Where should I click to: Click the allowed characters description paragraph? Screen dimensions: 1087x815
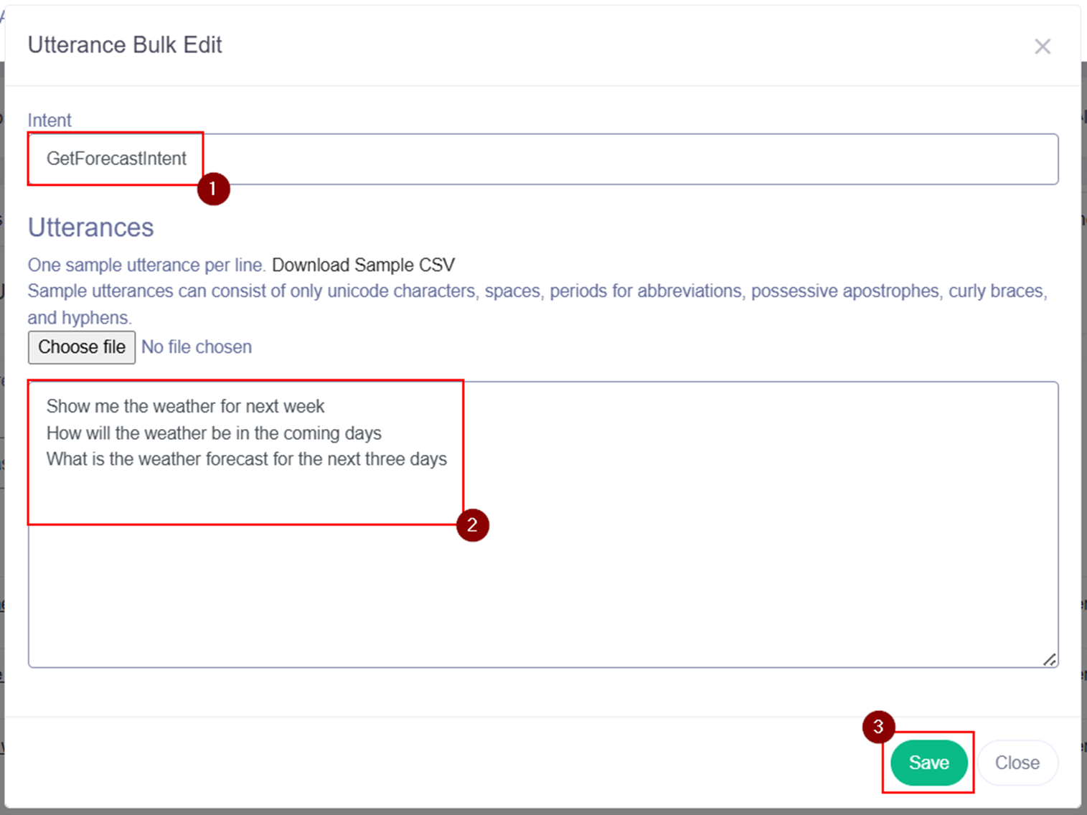pyautogui.click(x=537, y=291)
